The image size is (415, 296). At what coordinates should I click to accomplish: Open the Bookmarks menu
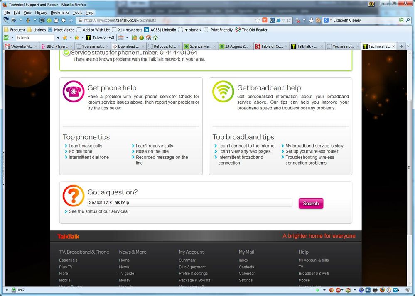pos(60,12)
